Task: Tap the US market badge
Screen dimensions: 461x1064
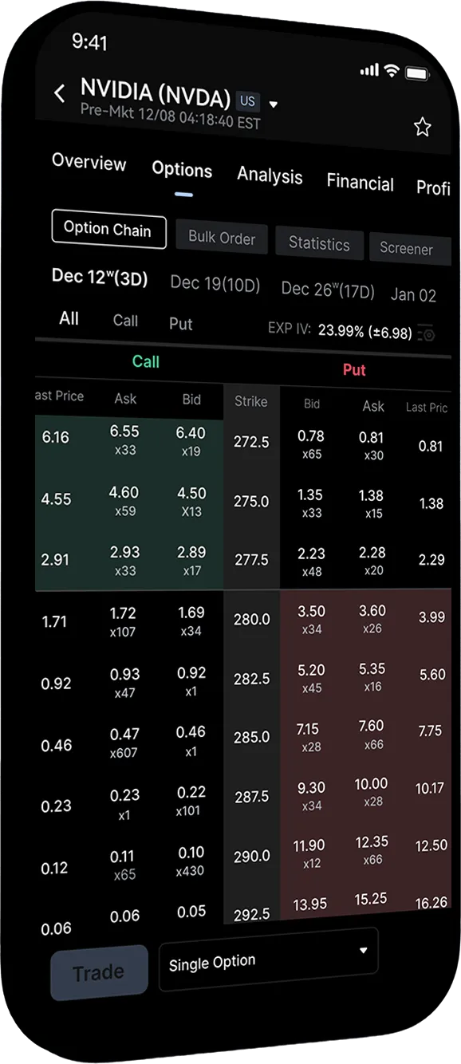Action: pos(248,101)
